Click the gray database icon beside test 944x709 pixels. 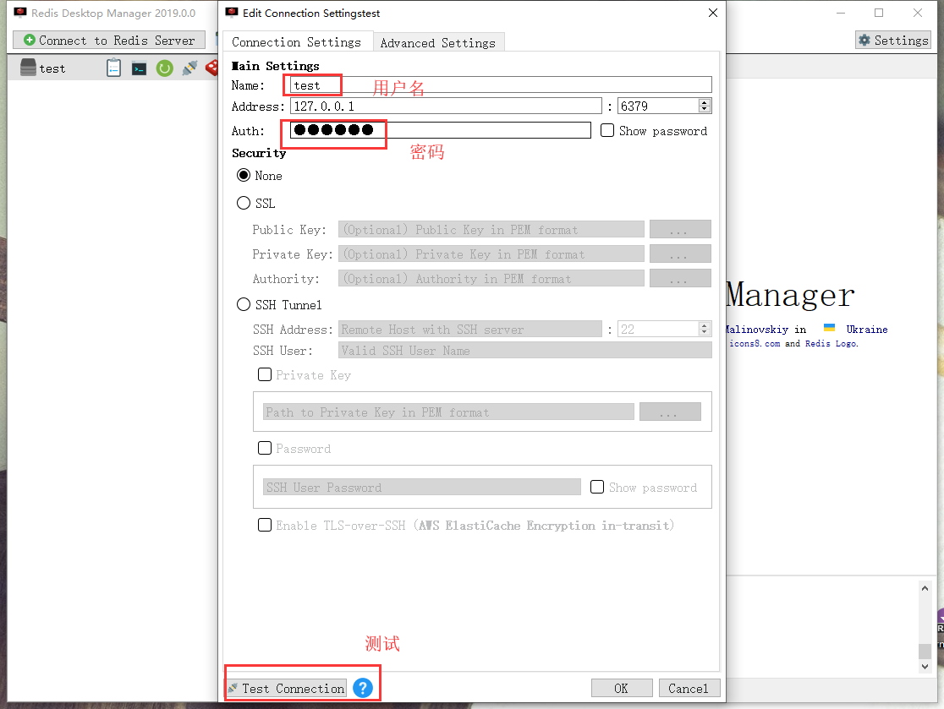(x=28, y=68)
